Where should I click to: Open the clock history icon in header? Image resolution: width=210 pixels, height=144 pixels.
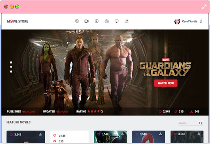(77, 21)
